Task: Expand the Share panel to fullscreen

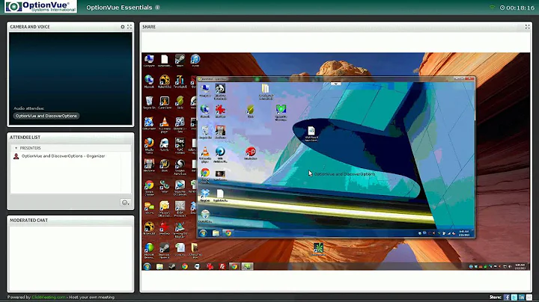Action: (x=527, y=27)
